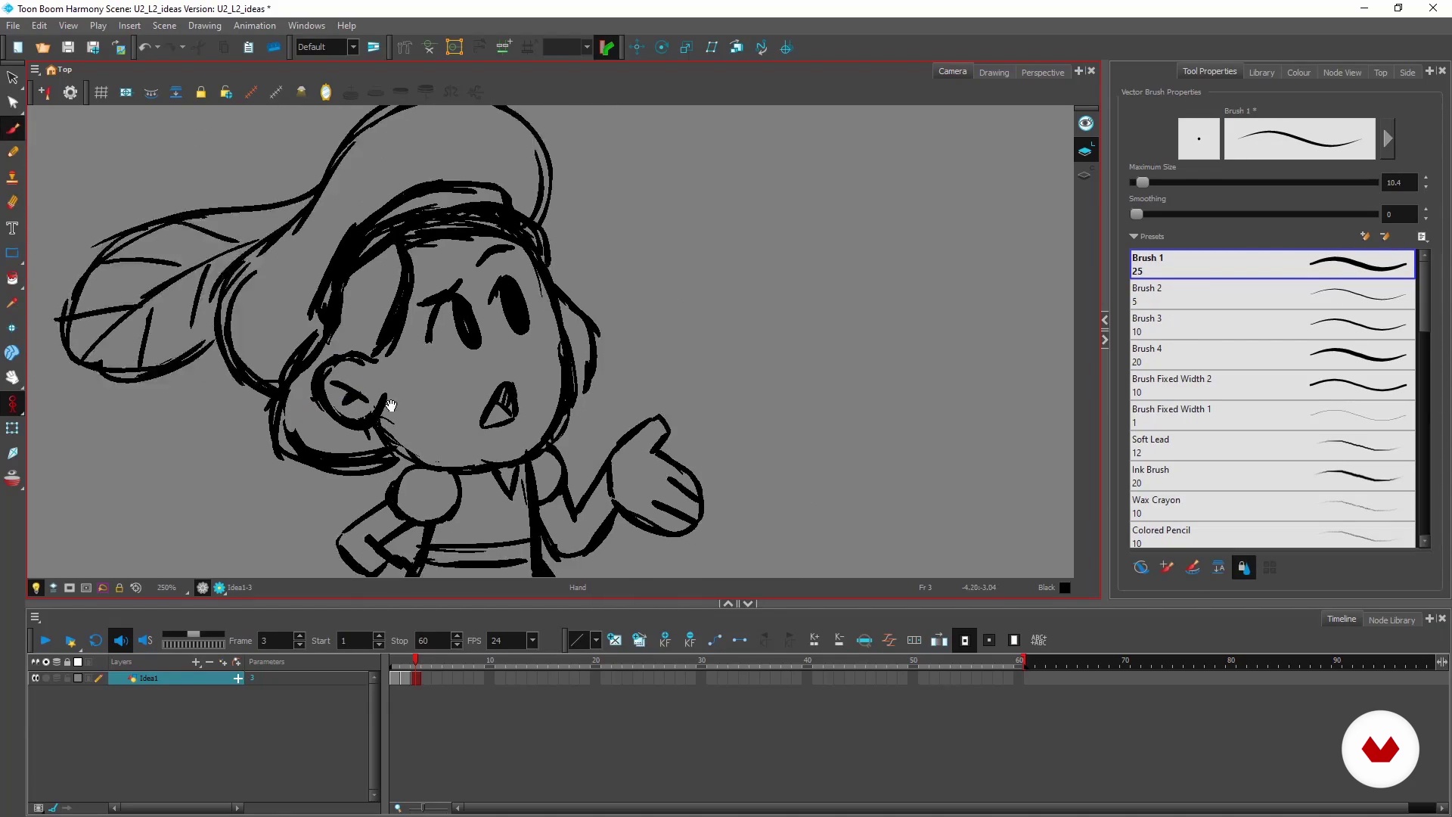The height and width of the screenshot is (817, 1452).
Task: Switch to the Node Library tab
Action: [1391, 620]
